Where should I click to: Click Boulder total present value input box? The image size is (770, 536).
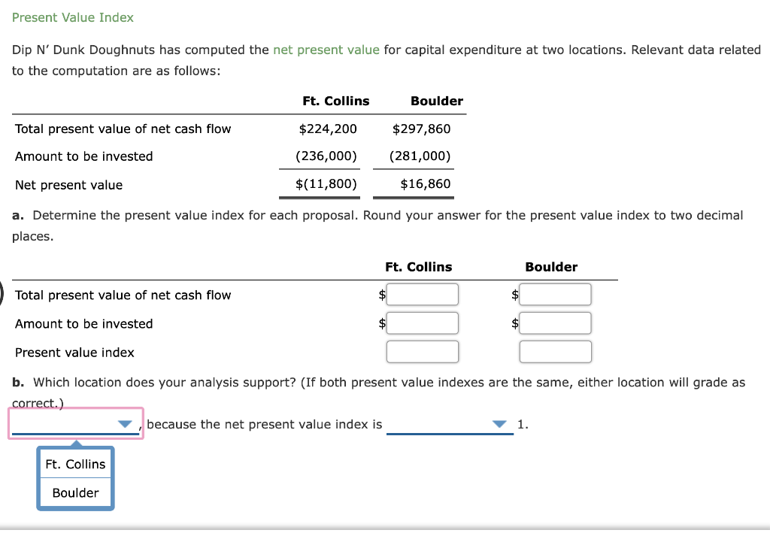click(x=556, y=294)
